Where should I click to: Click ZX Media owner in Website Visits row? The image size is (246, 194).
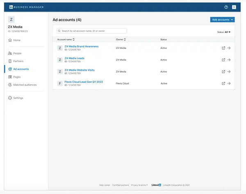[121, 72]
